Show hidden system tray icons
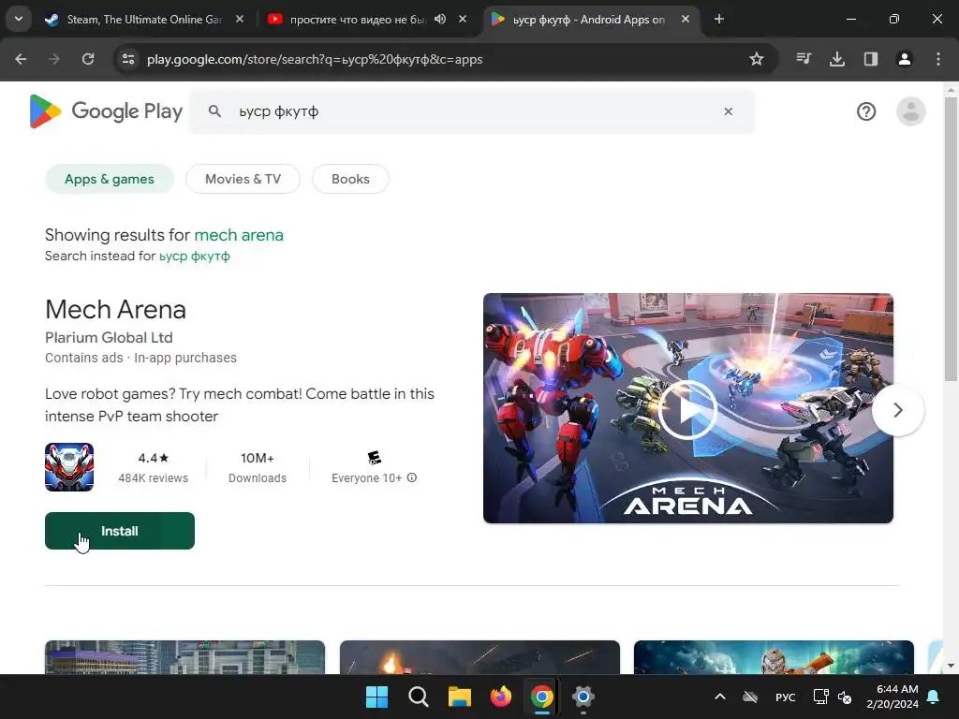Image resolution: width=959 pixels, height=719 pixels. [x=720, y=697]
